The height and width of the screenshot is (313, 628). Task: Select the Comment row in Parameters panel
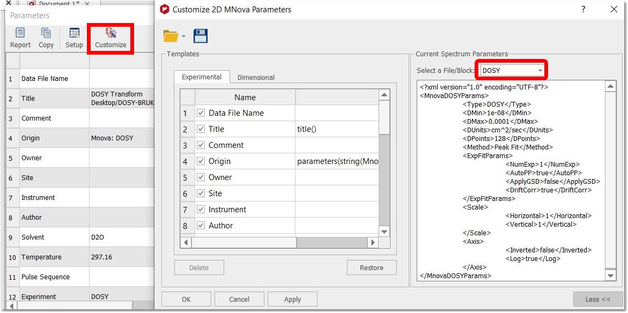pyautogui.click(x=80, y=118)
